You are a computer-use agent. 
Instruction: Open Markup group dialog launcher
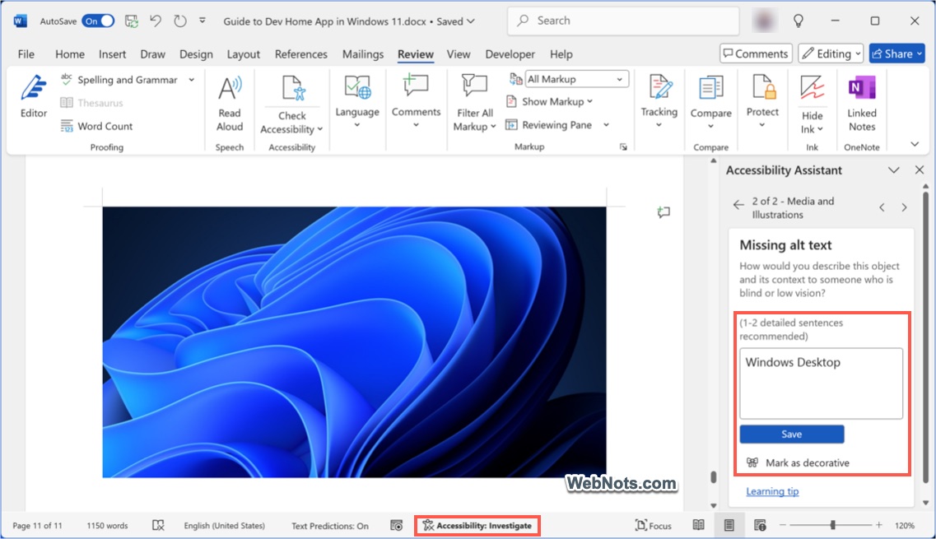click(x=623, y=146)
